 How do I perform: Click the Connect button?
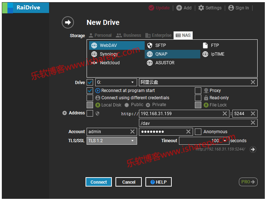(99, 182)
